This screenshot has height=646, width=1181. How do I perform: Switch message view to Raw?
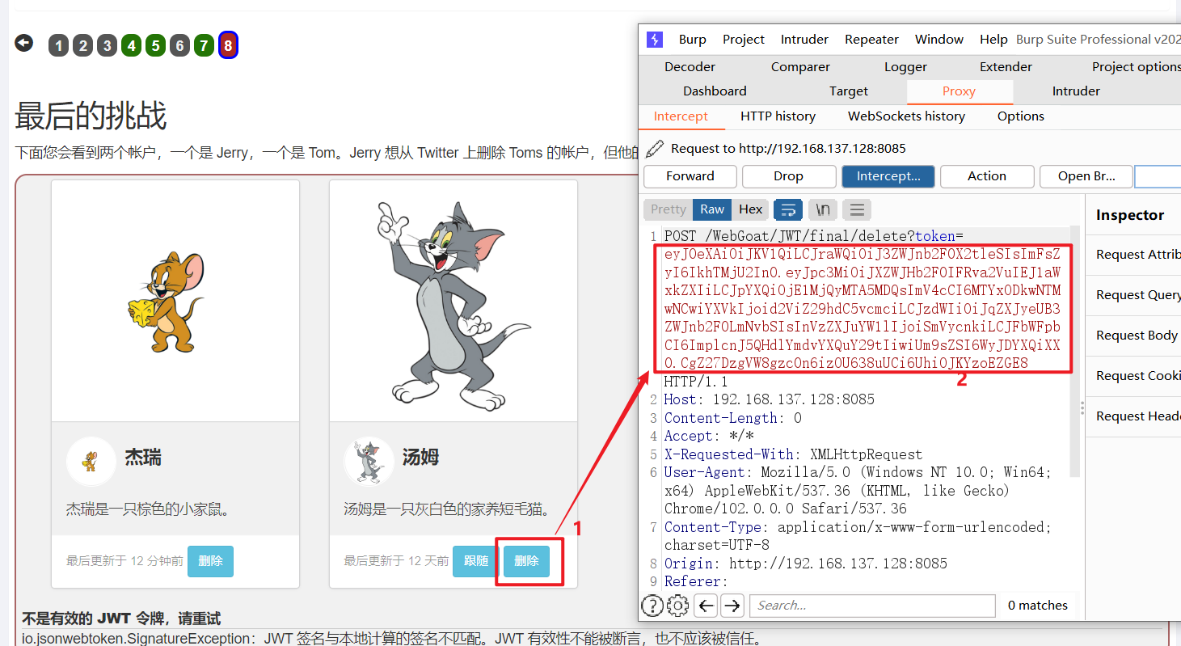(x=712, y=209)
